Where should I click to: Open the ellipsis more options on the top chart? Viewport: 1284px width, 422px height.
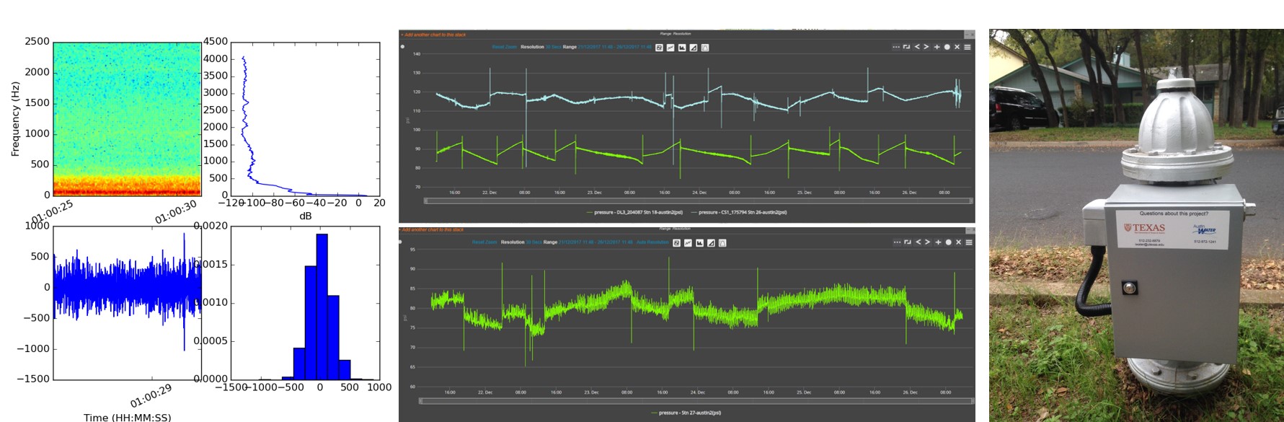click(895, 47)
